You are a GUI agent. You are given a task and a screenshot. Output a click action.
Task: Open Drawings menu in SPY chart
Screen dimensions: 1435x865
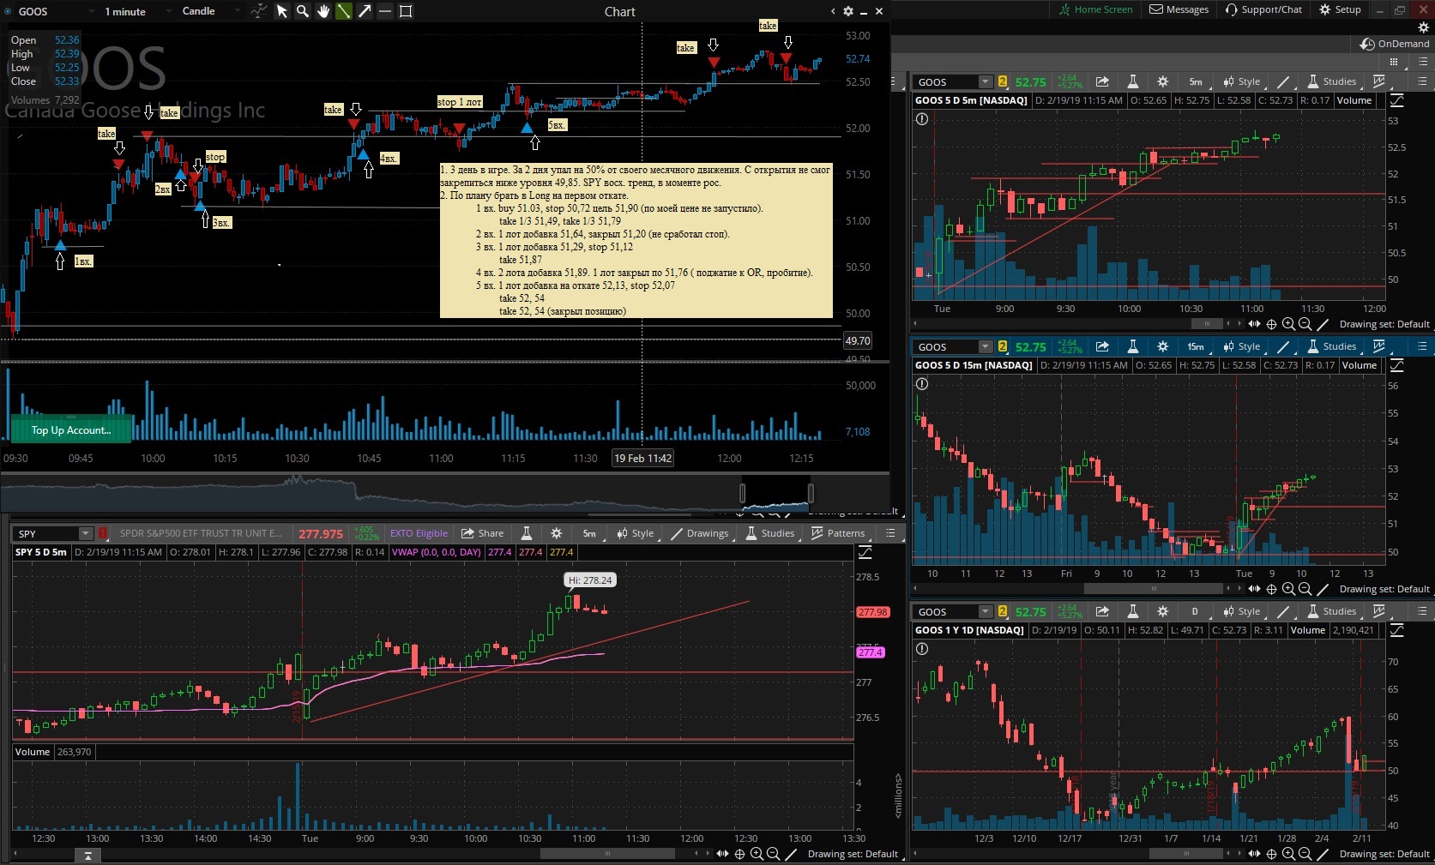(699, 533)
